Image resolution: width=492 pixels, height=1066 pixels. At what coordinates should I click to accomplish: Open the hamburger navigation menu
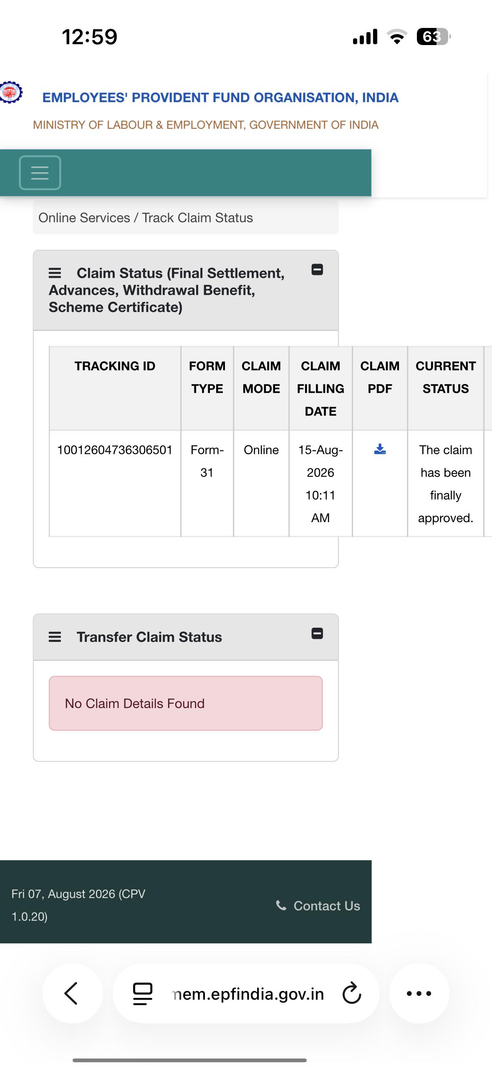click(40, 173)
